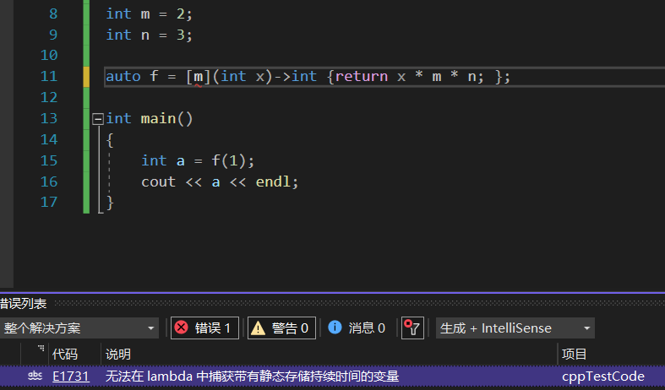Click the underlined m in lambda capture

(x=198, y=77)
